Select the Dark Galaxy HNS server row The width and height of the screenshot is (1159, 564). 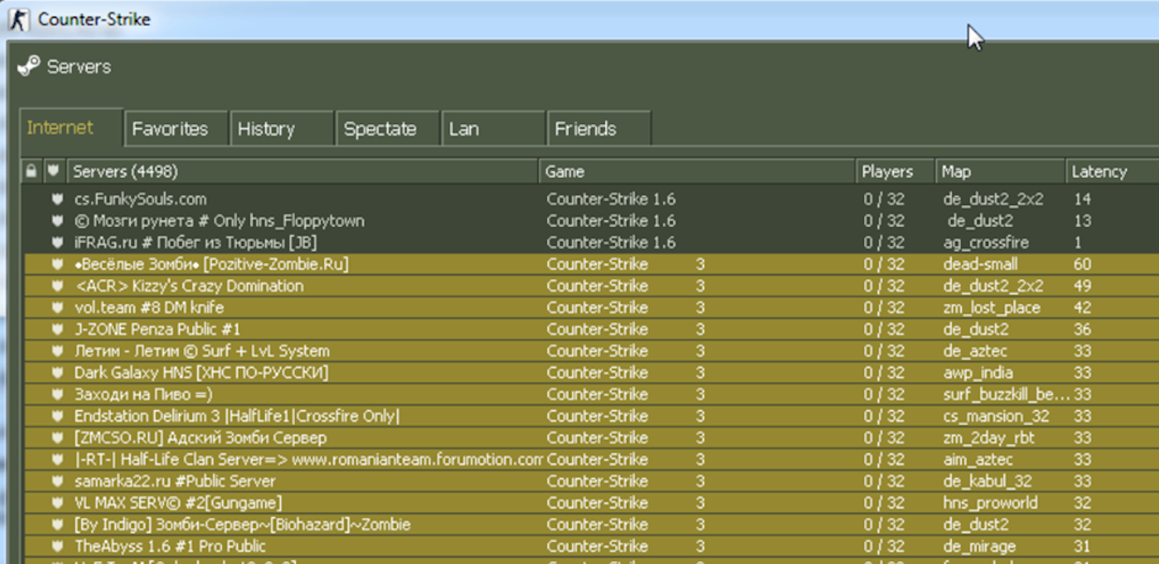point(592,373)
